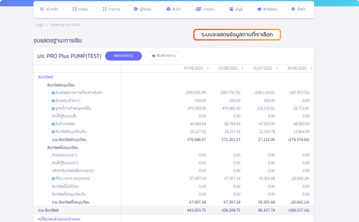Viewport: 359px width, 222px height.
Task: Select the สินทรัพย์ไม่มีตัวตน row label
Action: [x=65, y=187]
